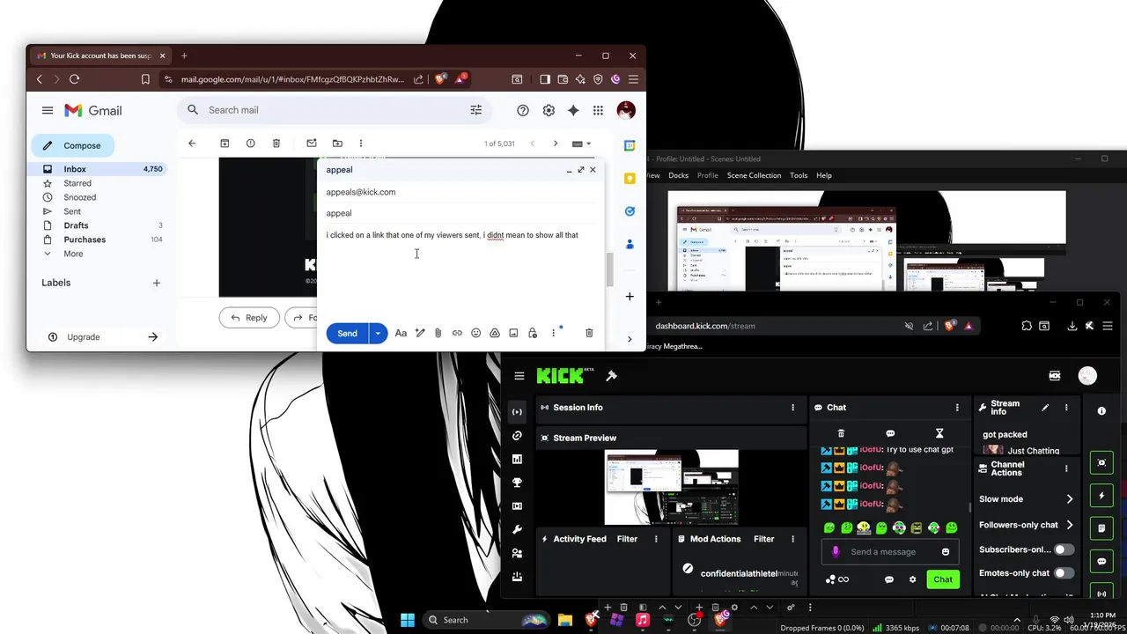
Task: Open the Docks menu in OBS
Action: click(678, 175)
